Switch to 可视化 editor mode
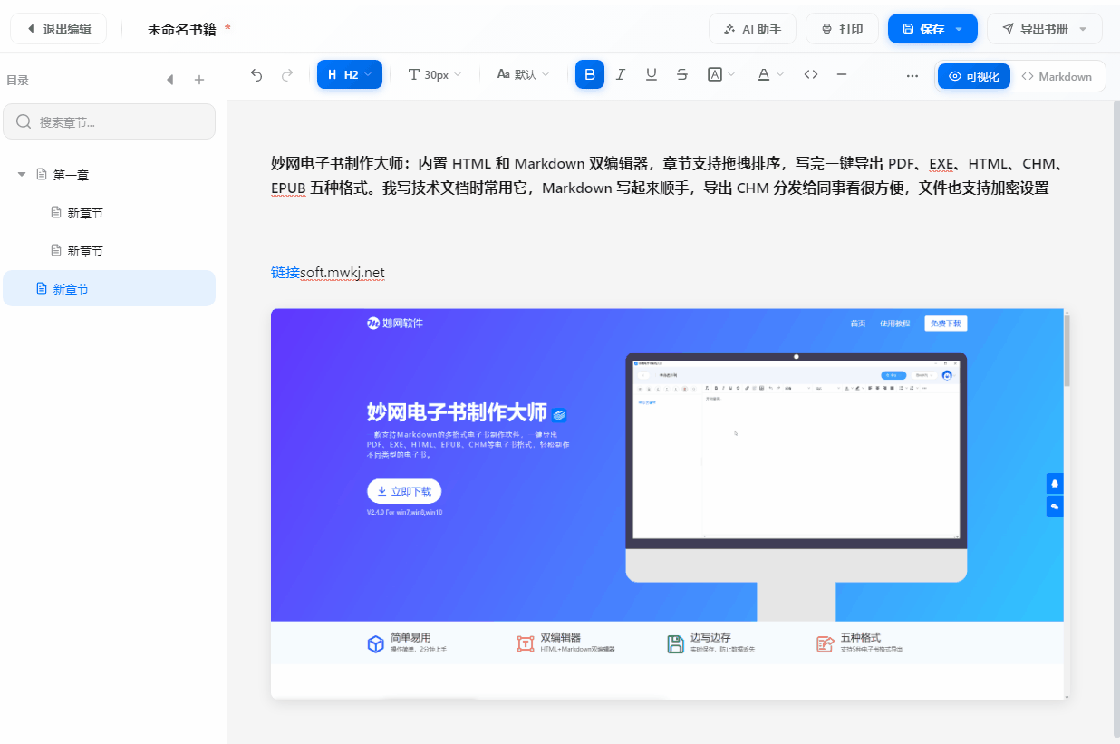 click(974, 76)
